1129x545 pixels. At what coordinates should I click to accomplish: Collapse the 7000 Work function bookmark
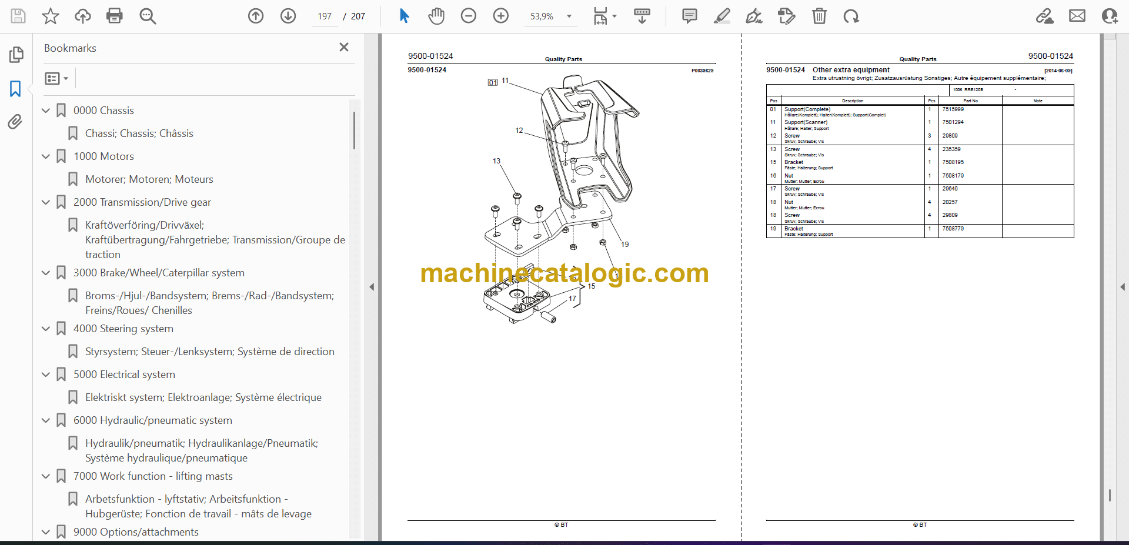46,476
